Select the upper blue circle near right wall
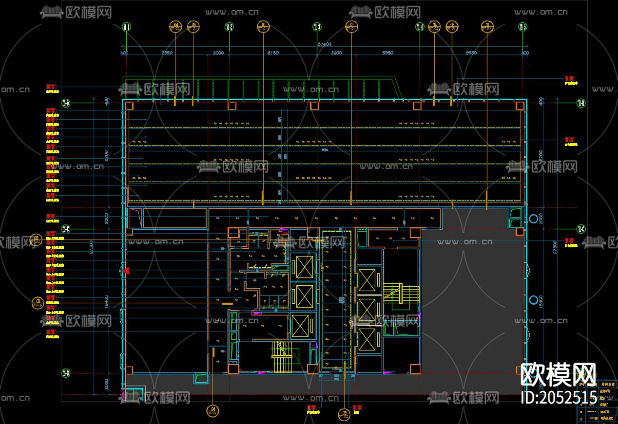618x424 pixels. point(534,219)
